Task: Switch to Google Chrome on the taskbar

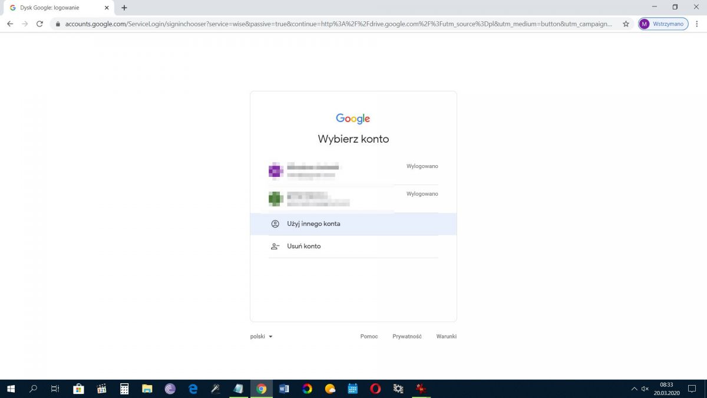Action: 262,389
